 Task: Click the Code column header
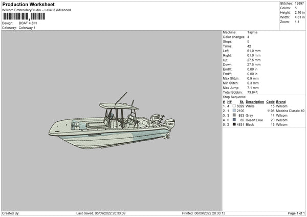pos(270,102)
